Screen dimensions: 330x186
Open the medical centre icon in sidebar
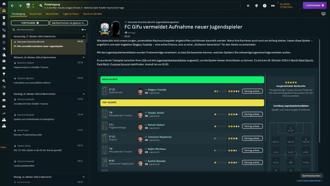(x=4, y=61)
